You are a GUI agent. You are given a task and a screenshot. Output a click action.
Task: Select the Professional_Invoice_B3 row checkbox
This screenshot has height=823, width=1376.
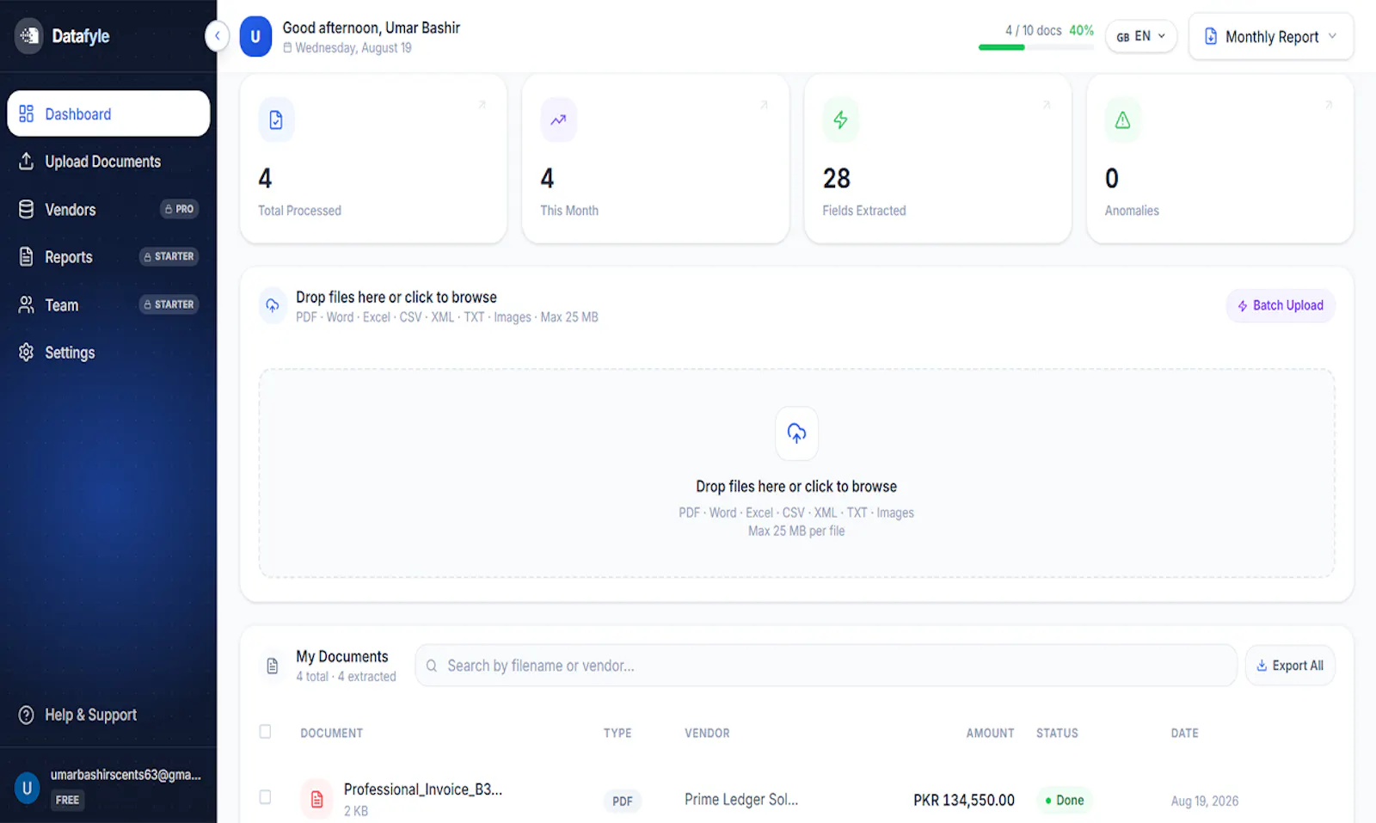point(265,797)
